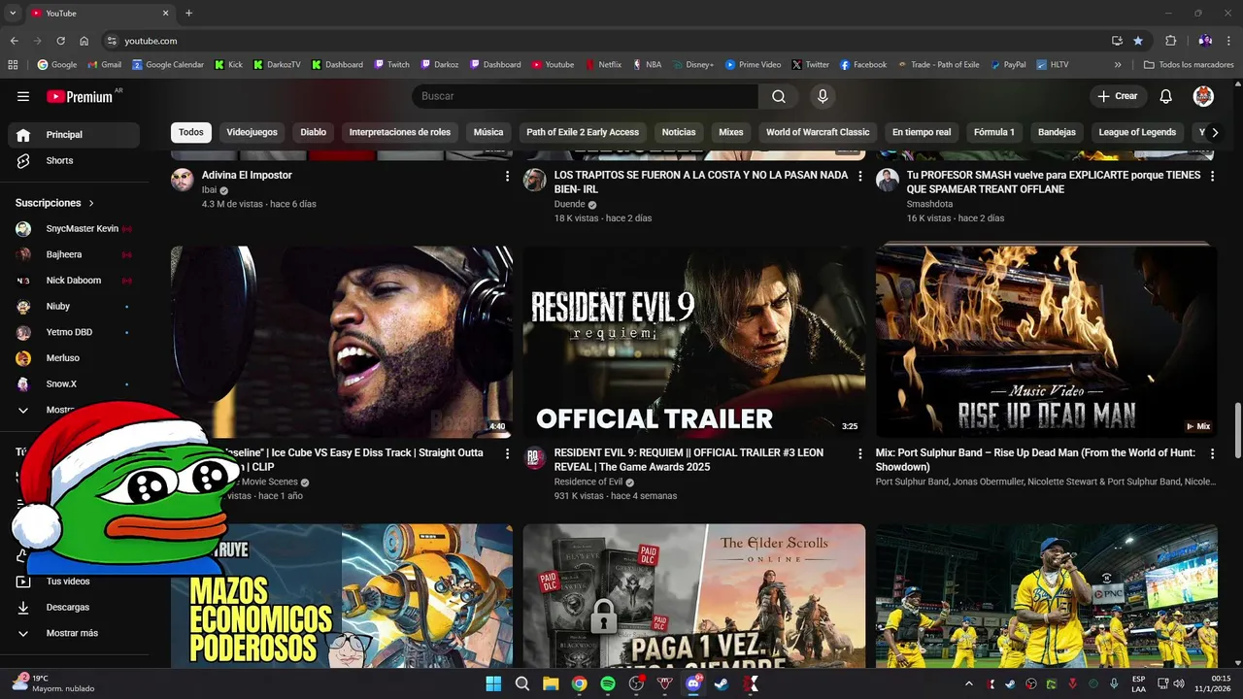The height and width of the screenshot is (699, 1243).
Task: Show hidden system tray icons
Action: tap(968, 683)
